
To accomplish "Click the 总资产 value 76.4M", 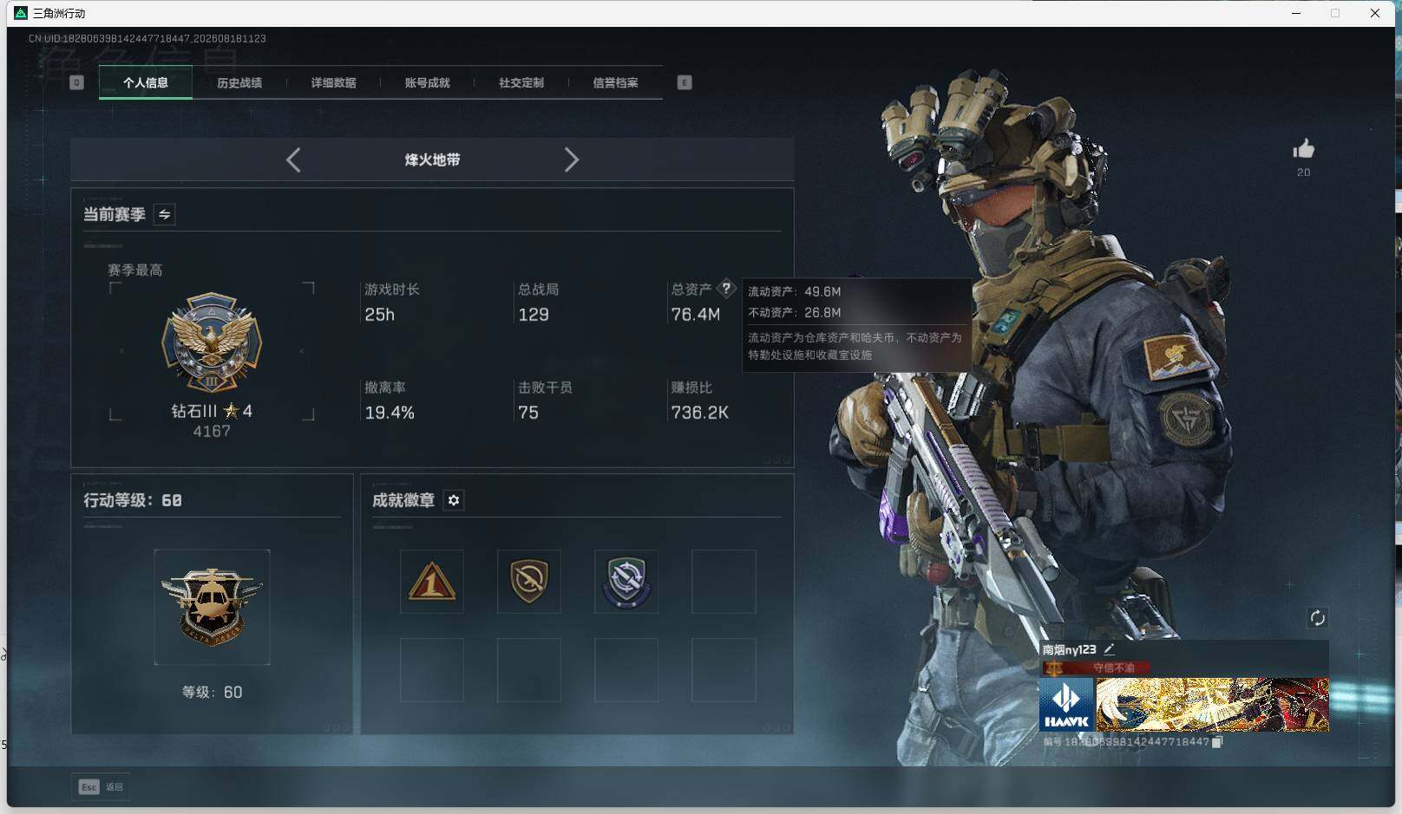I will click(x=696, y=315).
